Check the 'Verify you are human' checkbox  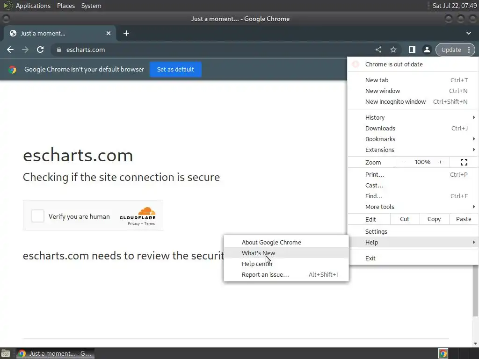pyautogui.click(x=38, y=216)
